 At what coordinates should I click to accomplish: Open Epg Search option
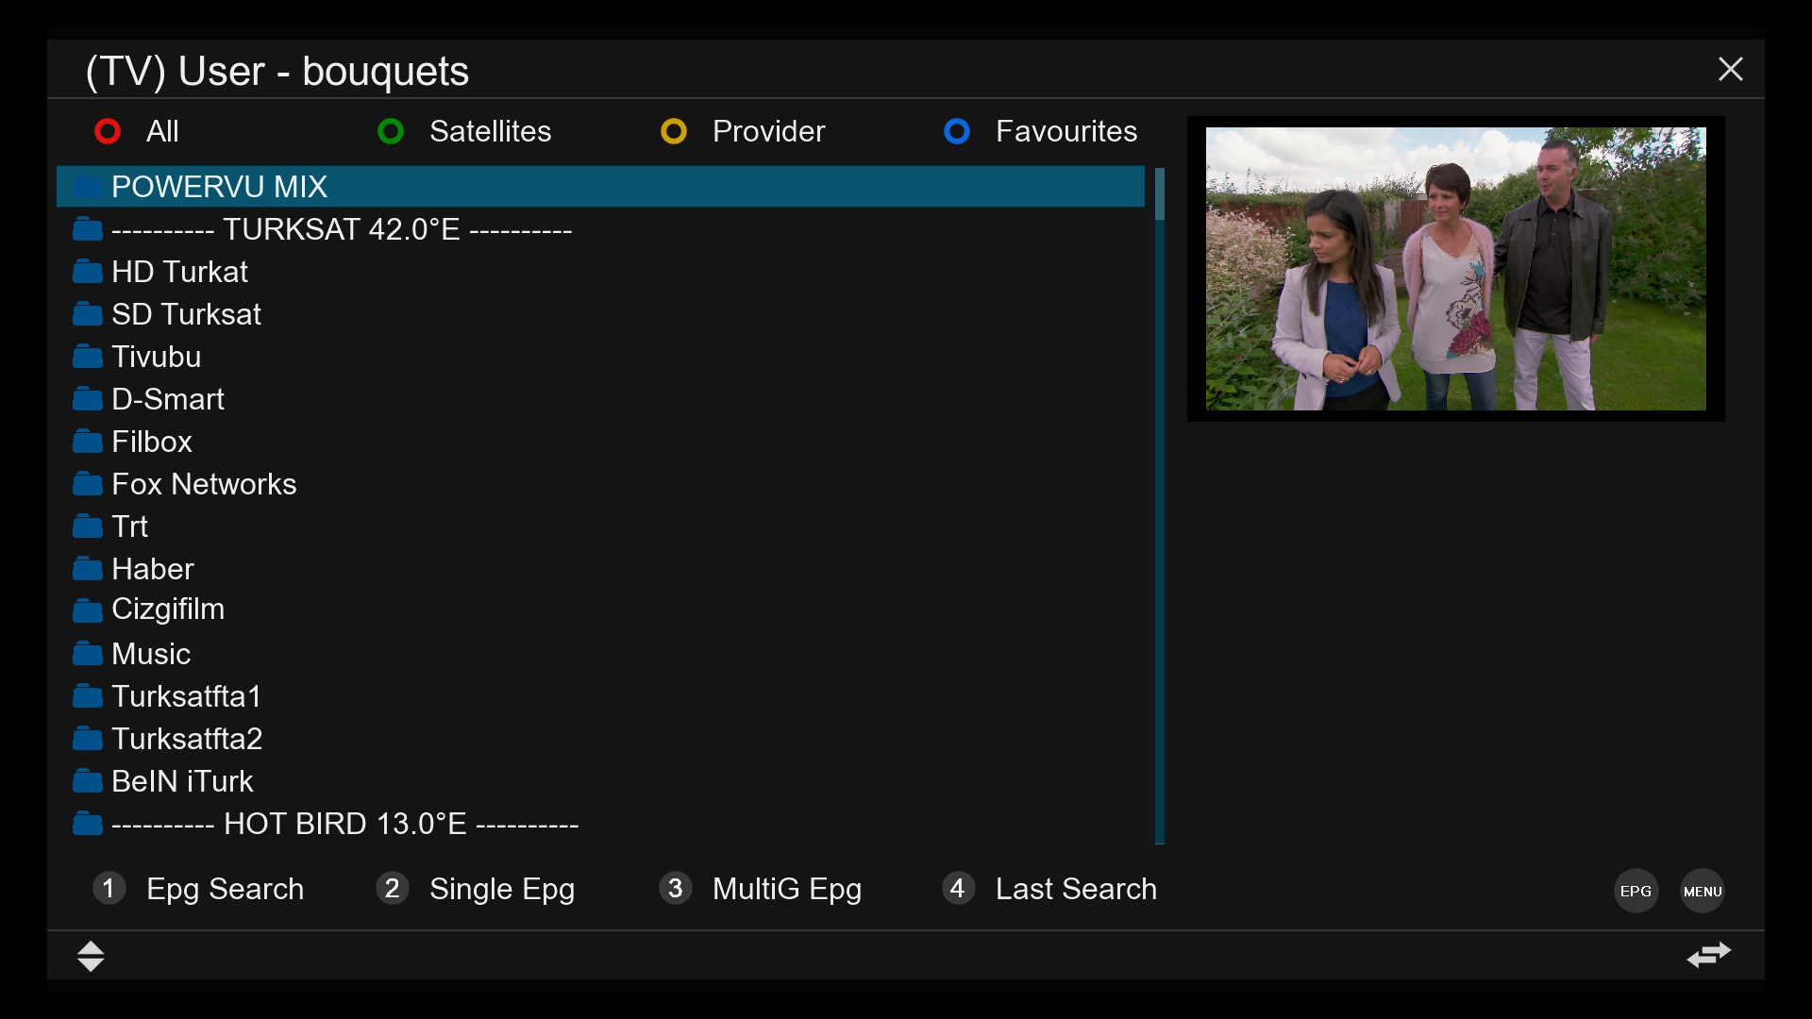tap(225, 889)
